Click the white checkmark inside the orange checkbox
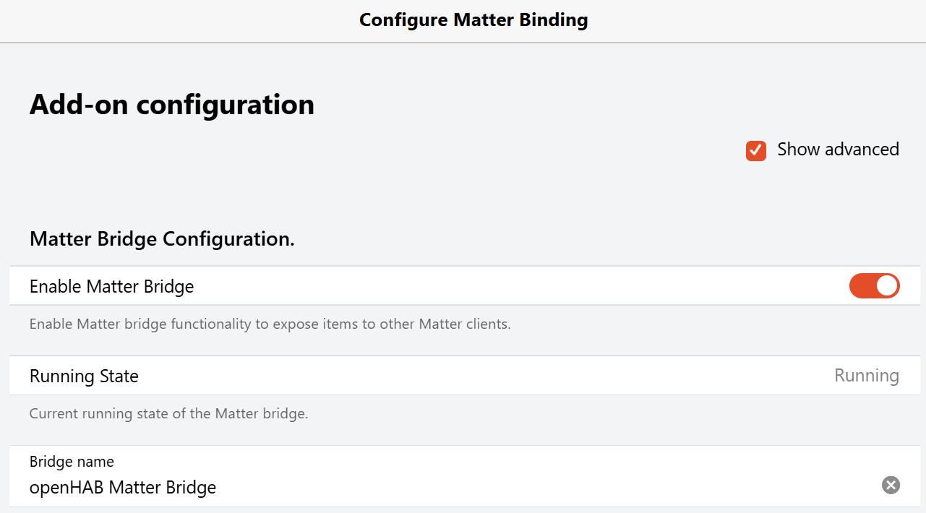Image resolution: width=926 pixels, height=513 pixels. click(756, 150)
